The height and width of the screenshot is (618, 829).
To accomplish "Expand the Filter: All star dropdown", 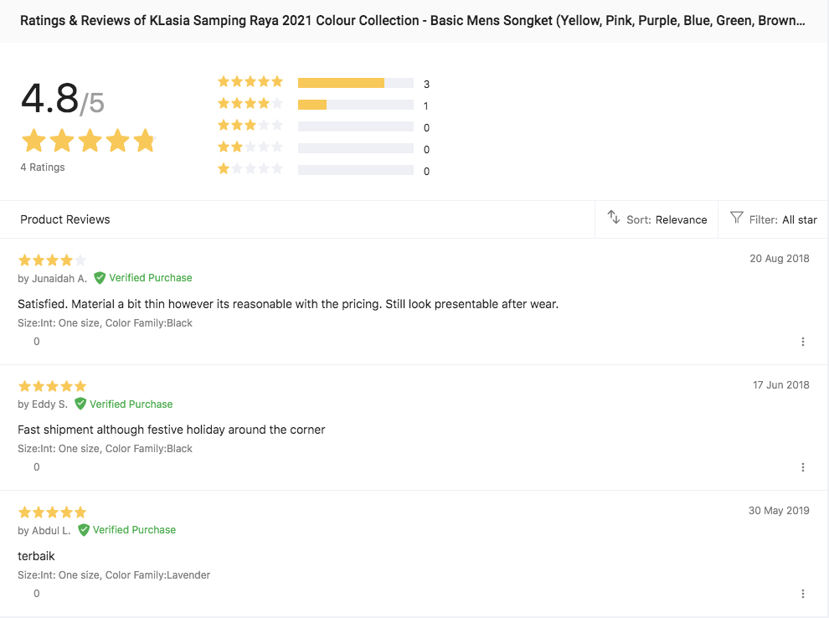I will tap(773, 219).
